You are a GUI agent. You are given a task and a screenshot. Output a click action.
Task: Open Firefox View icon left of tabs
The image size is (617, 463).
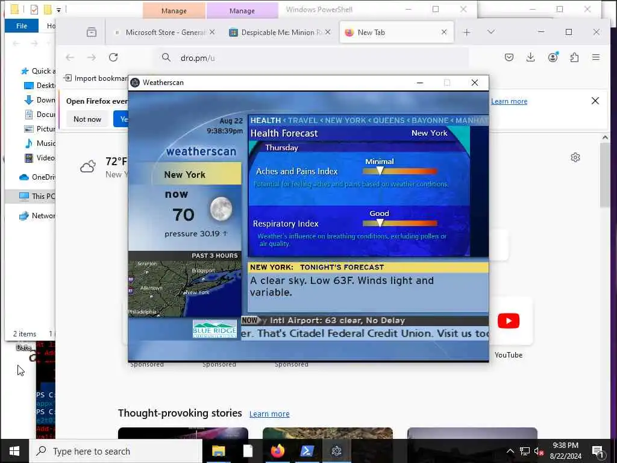point(92,33)
